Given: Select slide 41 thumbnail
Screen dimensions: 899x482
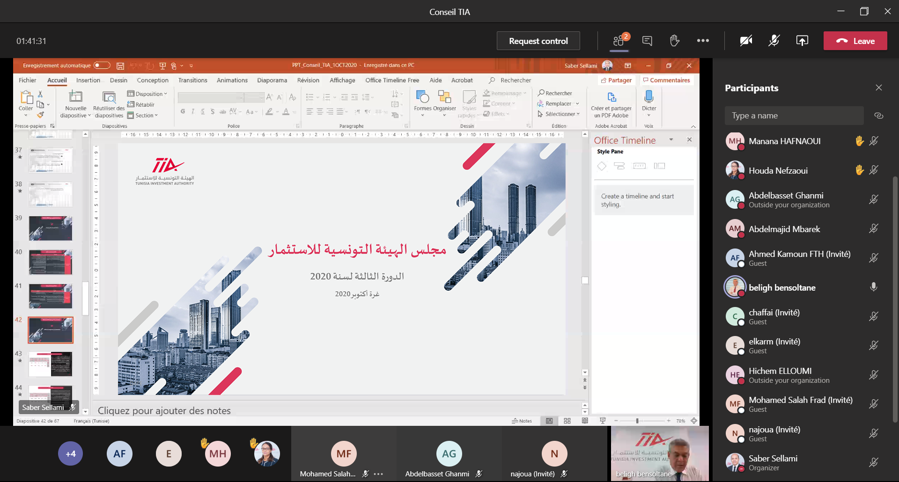Looking at the screenshot, I should point(51,296).
